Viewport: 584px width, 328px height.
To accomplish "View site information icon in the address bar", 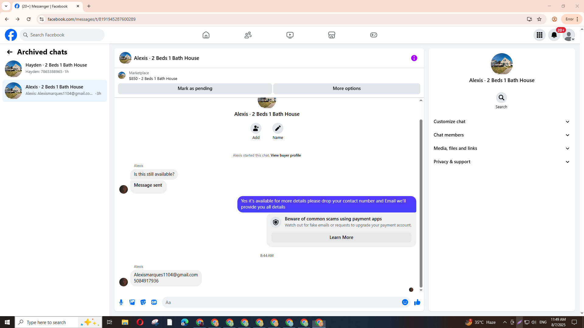I will coord(41,19).
